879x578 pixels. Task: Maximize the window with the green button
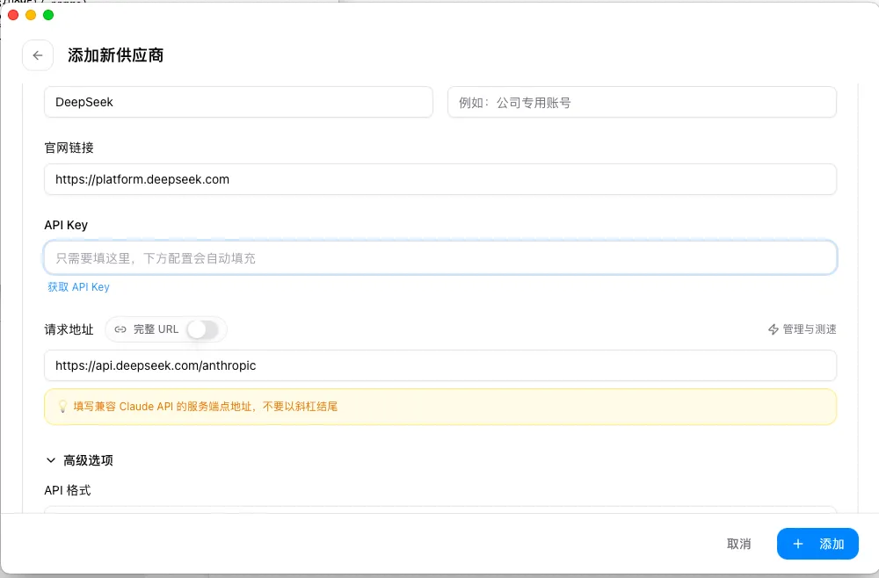pyautogui.click(x=48, y=15)
